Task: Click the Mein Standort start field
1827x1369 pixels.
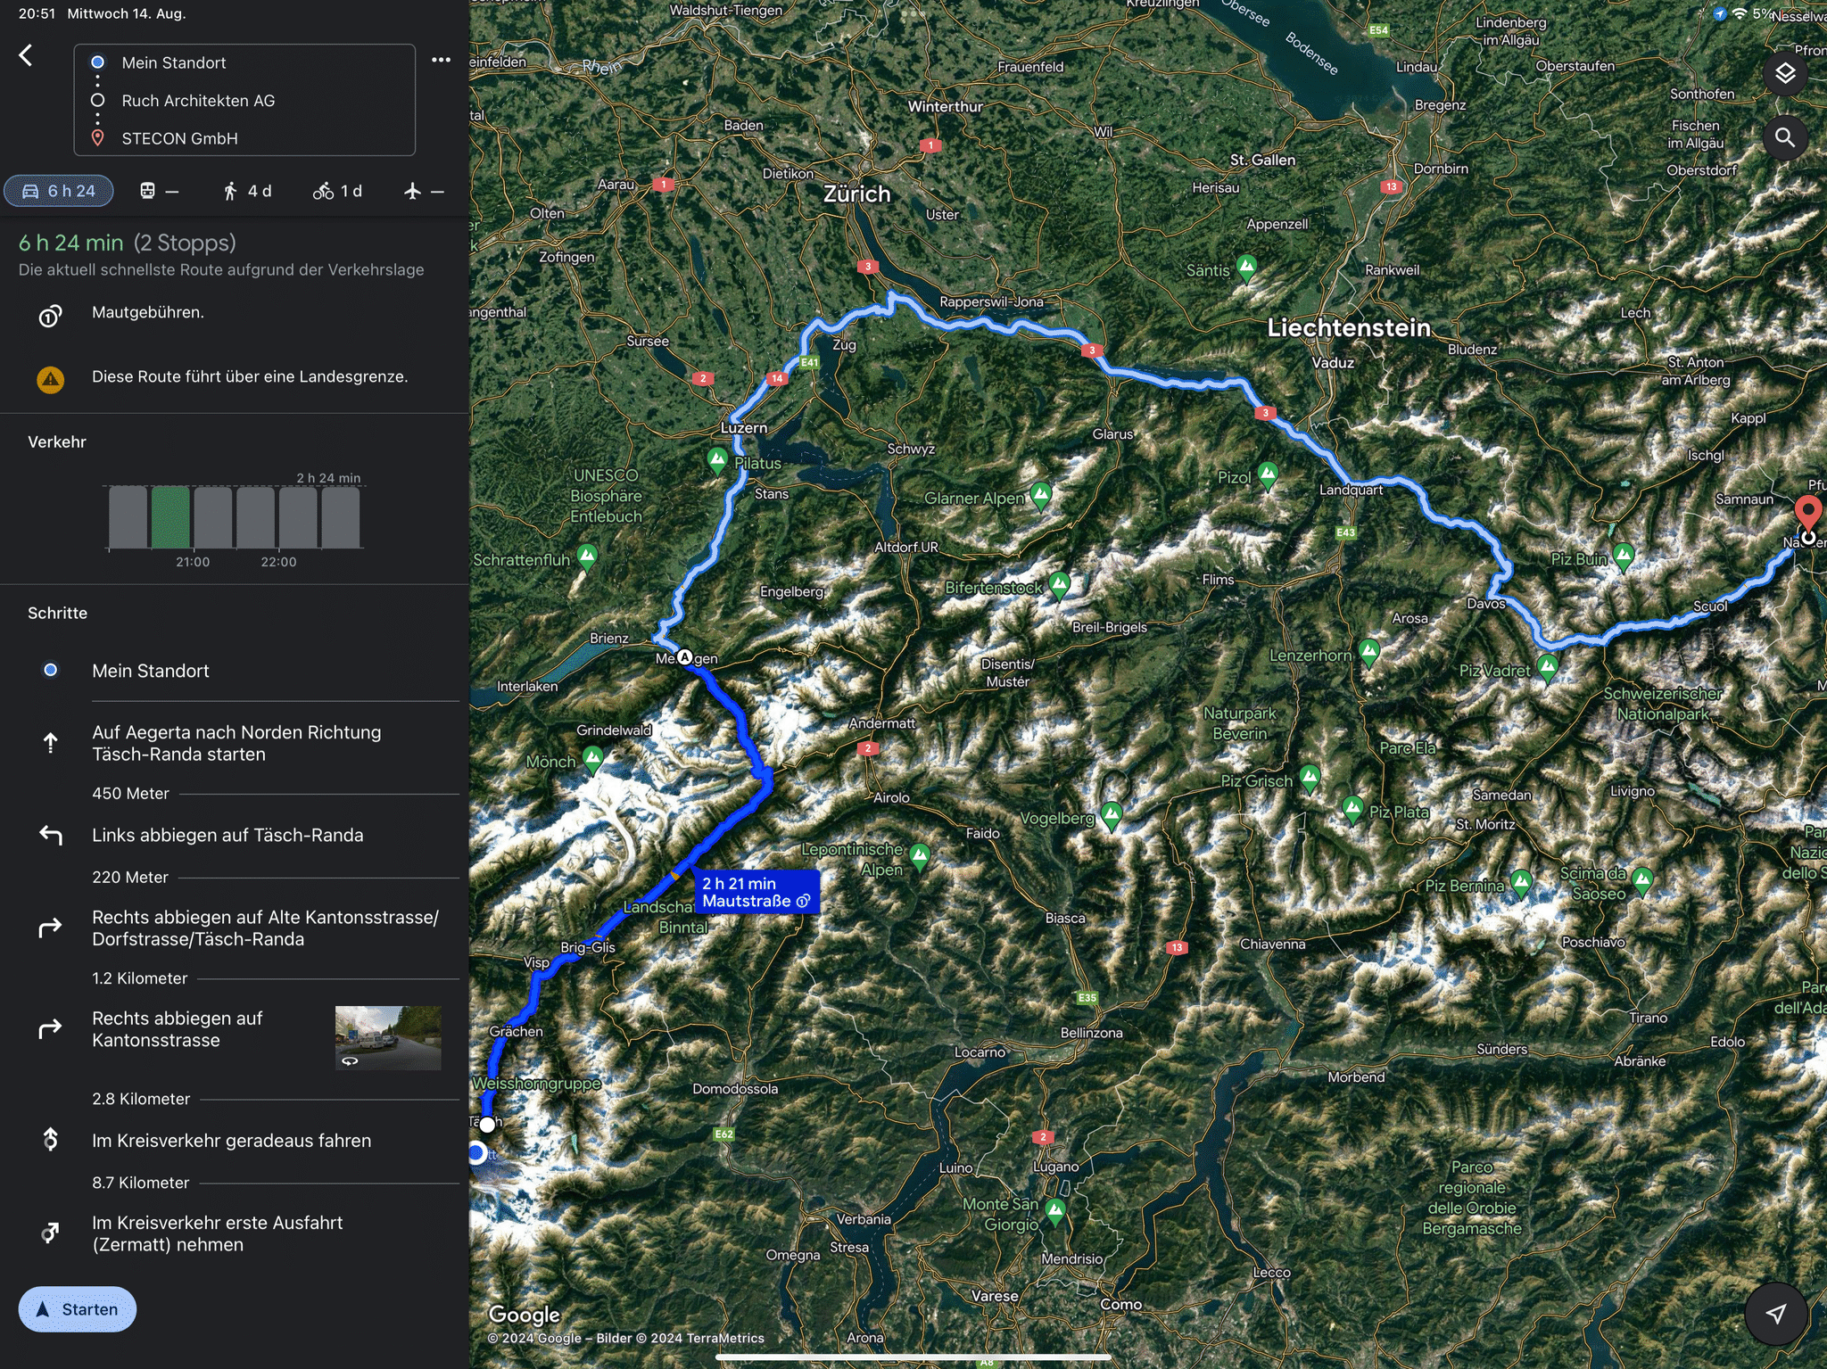Action: (x=174, y=62)
